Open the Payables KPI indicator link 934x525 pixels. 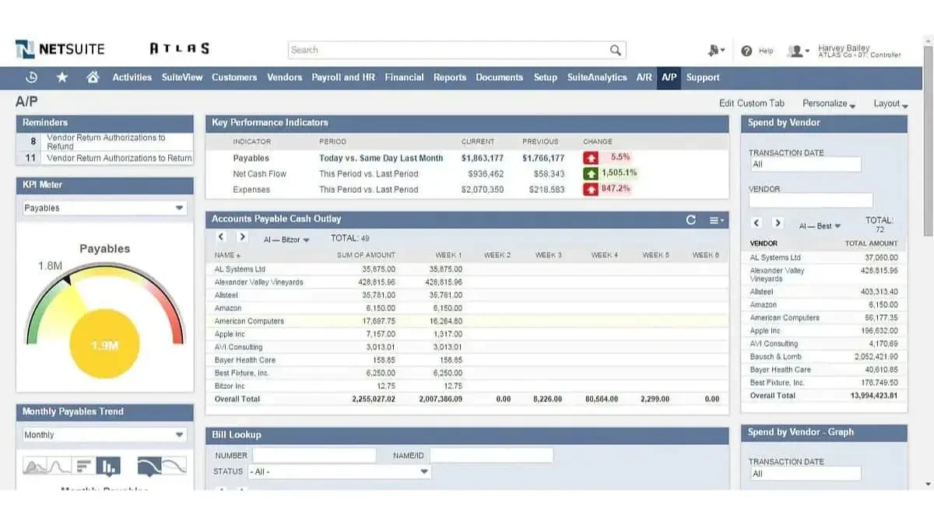(251, 158)
